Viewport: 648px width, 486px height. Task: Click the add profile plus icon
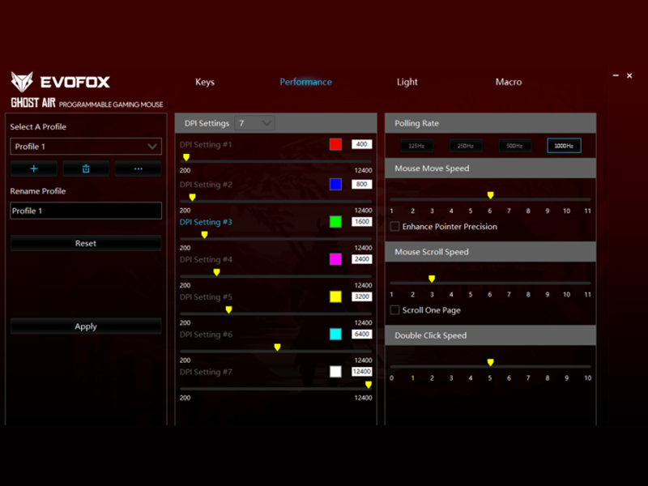pos(34,168)
